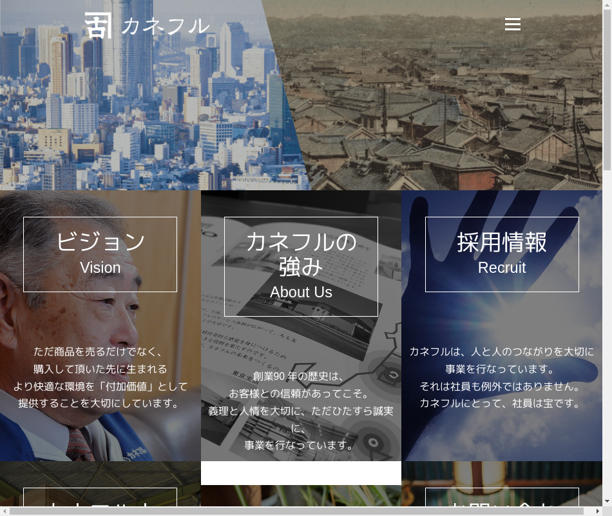Open the 採用情報 Recruit box
The height and width of the screenshot is (516, 612).
point(502,254)
